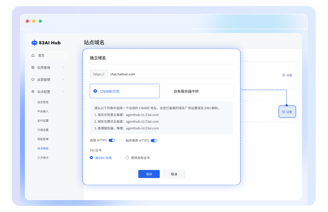
Task: Click the 站点域名 page title
Action: [94, 42]
